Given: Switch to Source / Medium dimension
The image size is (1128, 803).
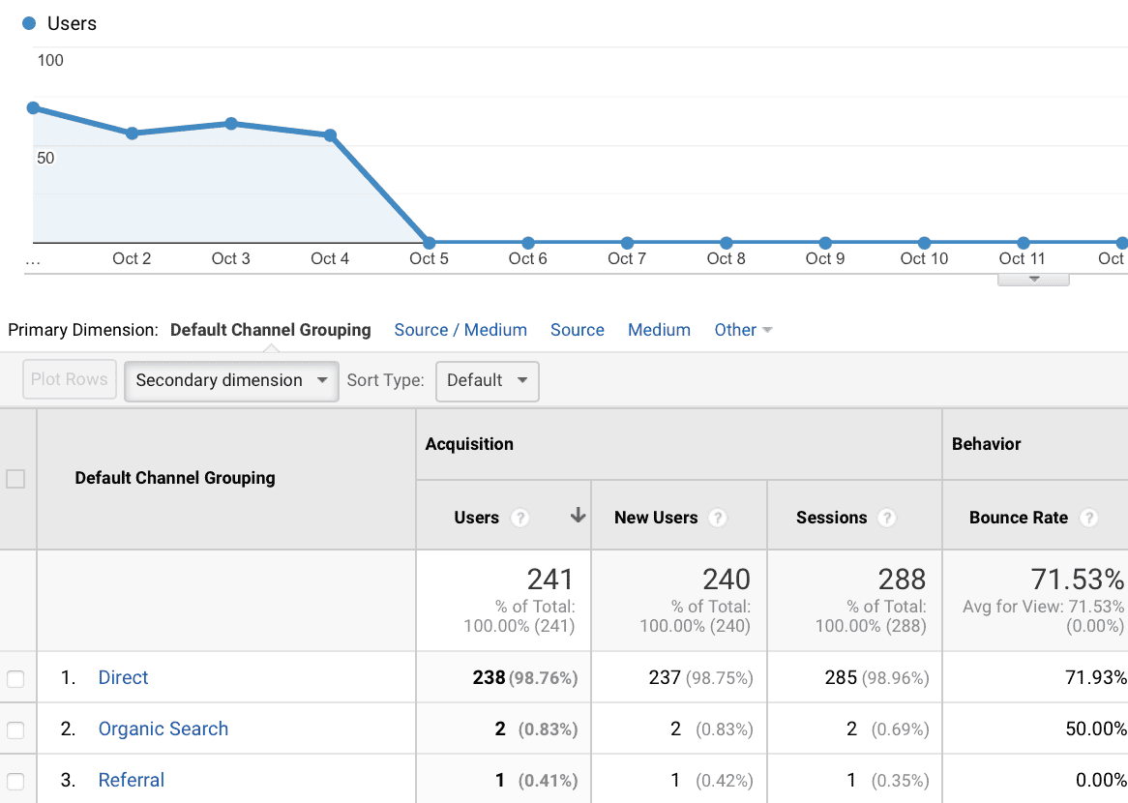Looking at the screenshot, I should click(x=460, y=330).
